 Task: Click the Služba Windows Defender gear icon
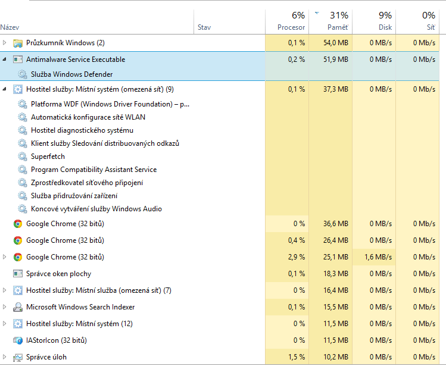pos(23,74)
